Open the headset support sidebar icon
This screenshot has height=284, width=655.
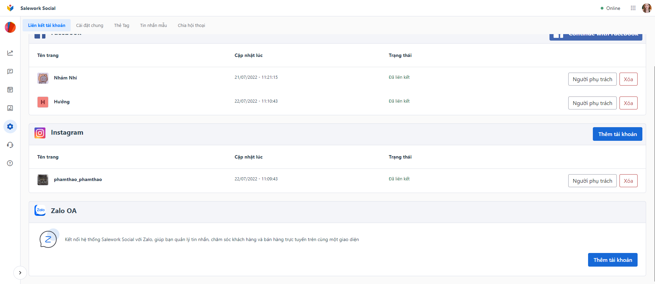coord(10,145)
